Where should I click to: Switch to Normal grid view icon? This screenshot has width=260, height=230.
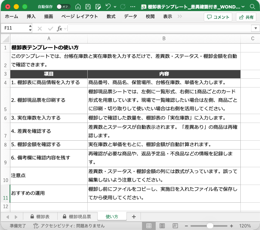pyautogui.click(x=149, y=226)
